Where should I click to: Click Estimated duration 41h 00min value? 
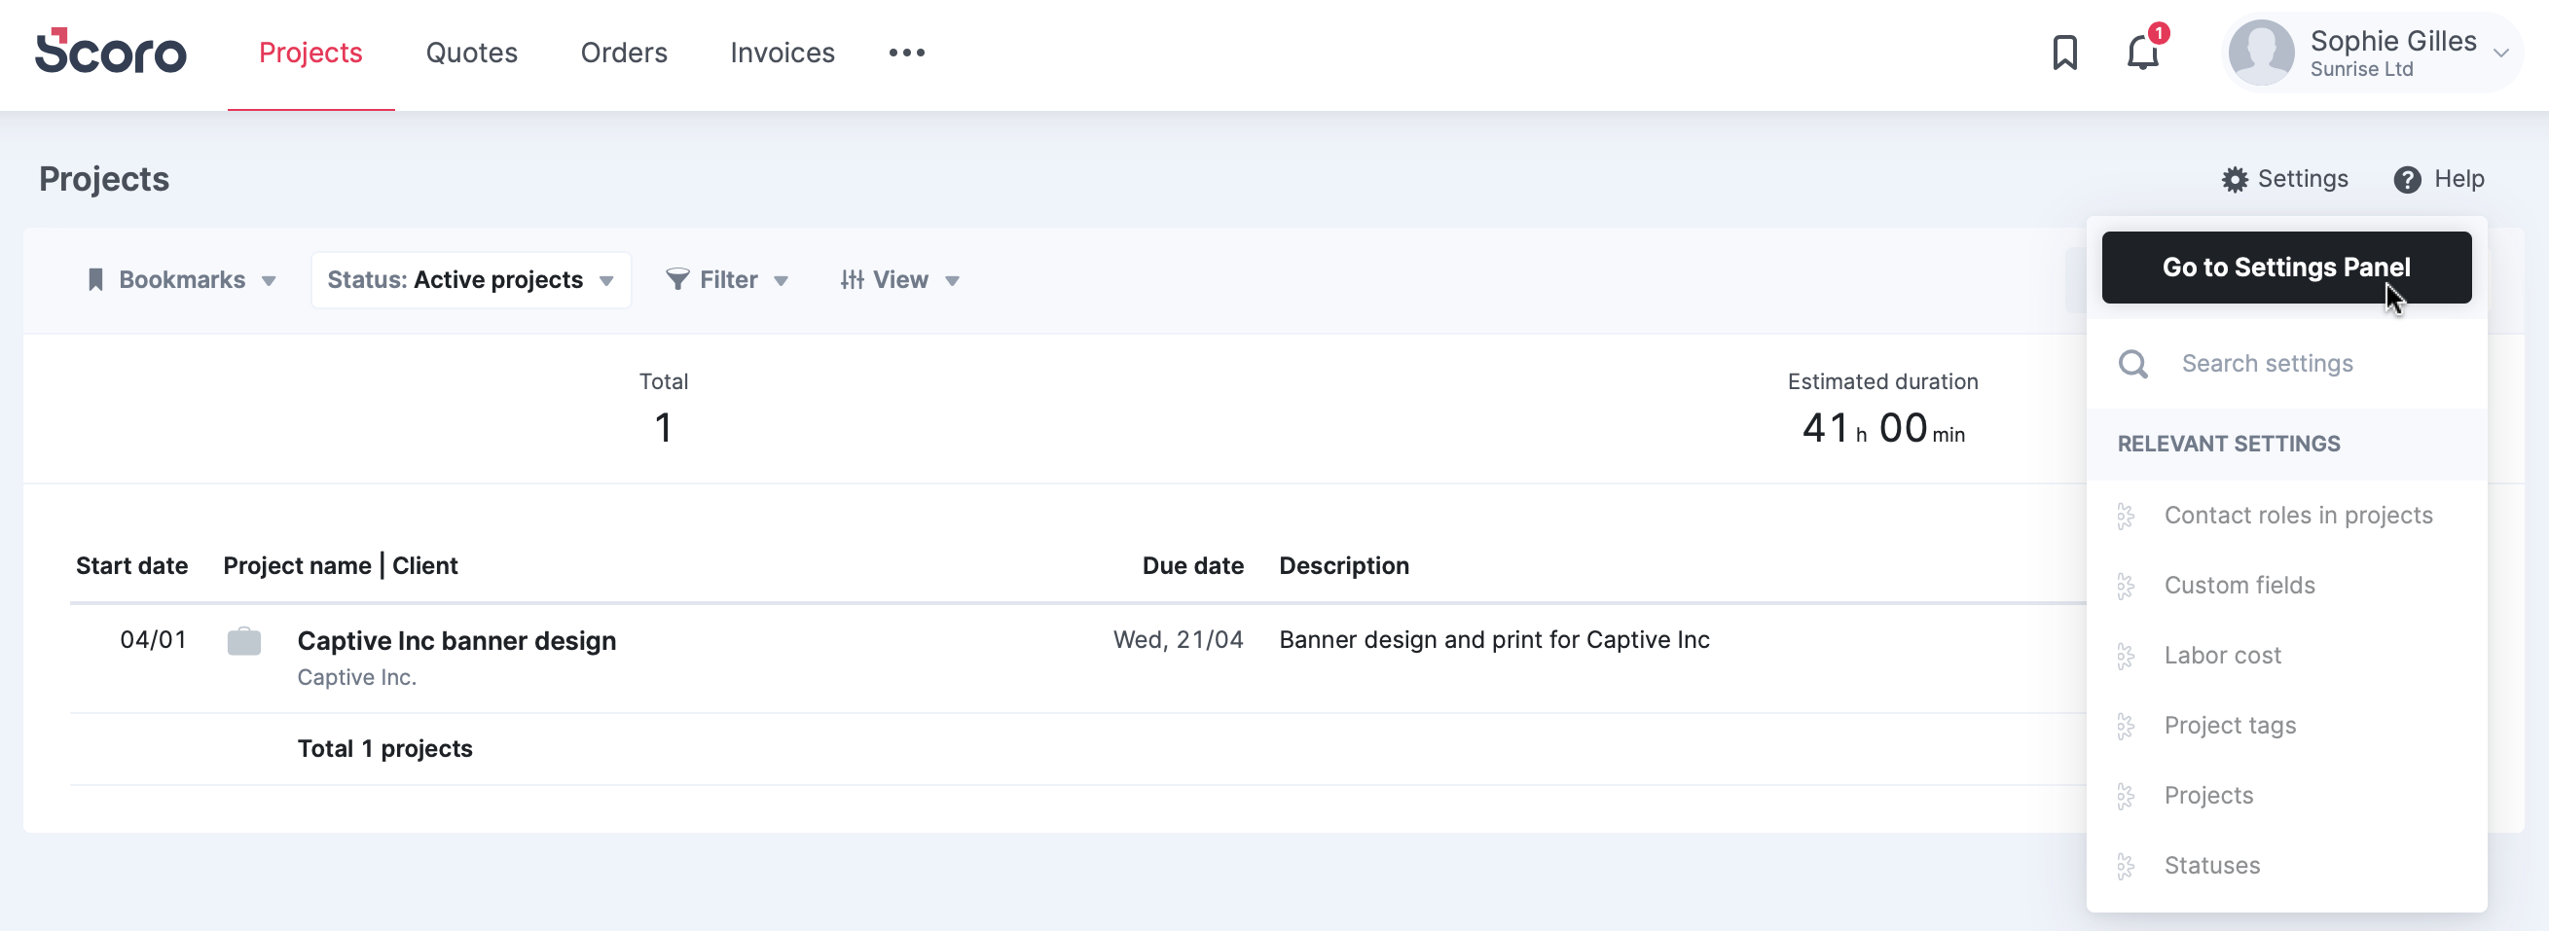pos(1883,428)
